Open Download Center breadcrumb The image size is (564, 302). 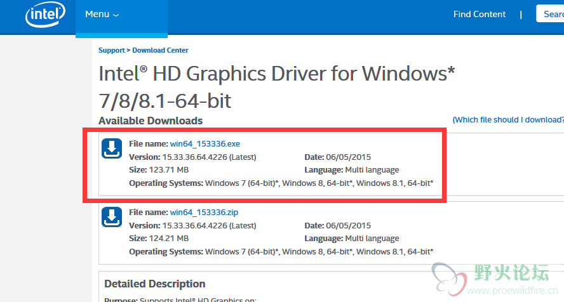coord(160,50)
